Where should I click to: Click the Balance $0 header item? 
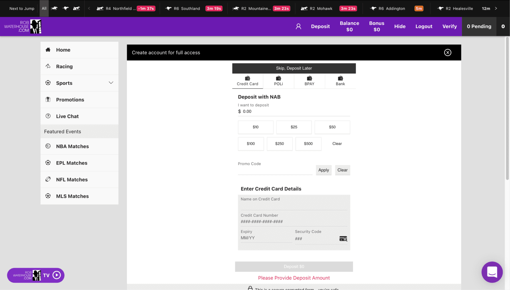click(349, 27)
